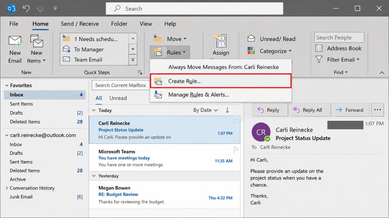389x218 pixels.
Task: Show All messages filter
Action: [x=99, y=98]
